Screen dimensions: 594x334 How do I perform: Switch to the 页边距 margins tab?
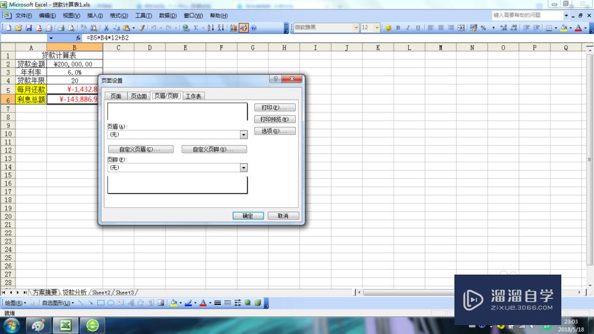[138, 96]
